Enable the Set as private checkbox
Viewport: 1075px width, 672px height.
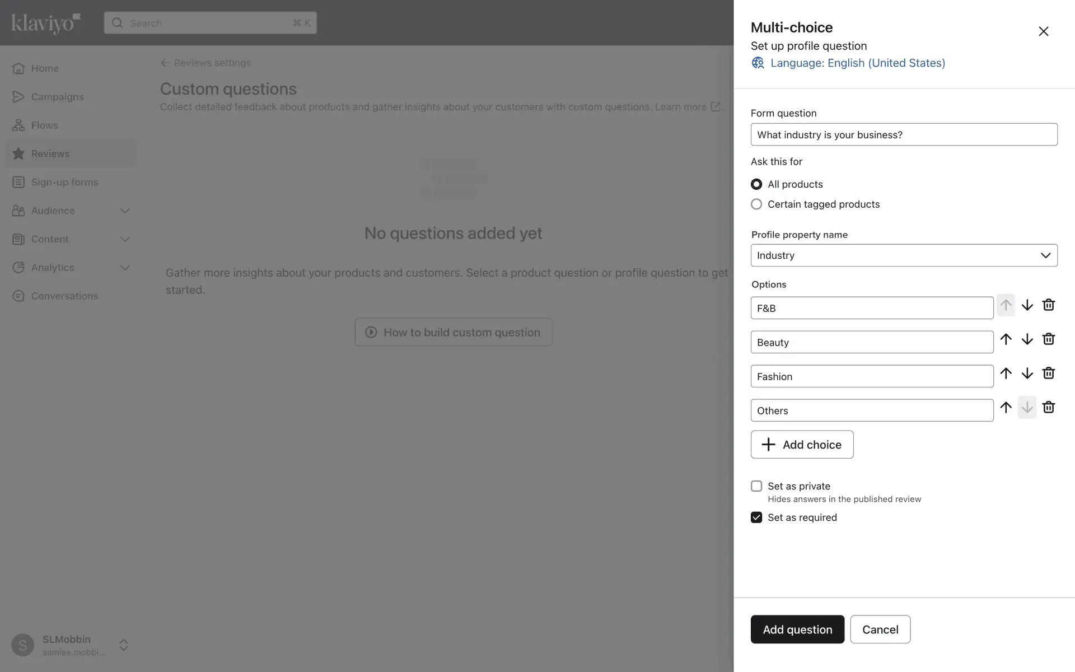(x=756, y=486)
